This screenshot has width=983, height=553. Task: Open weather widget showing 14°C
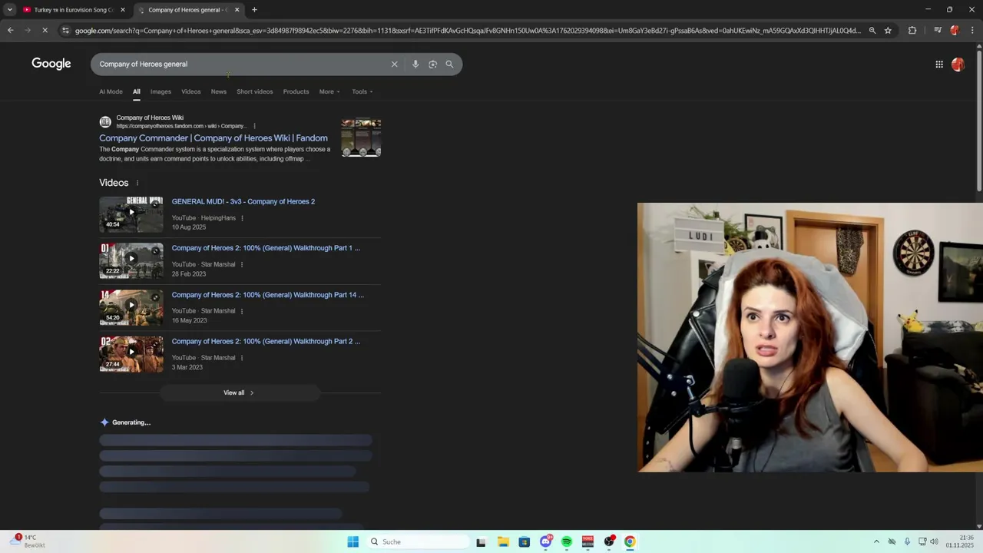(27, 541)
